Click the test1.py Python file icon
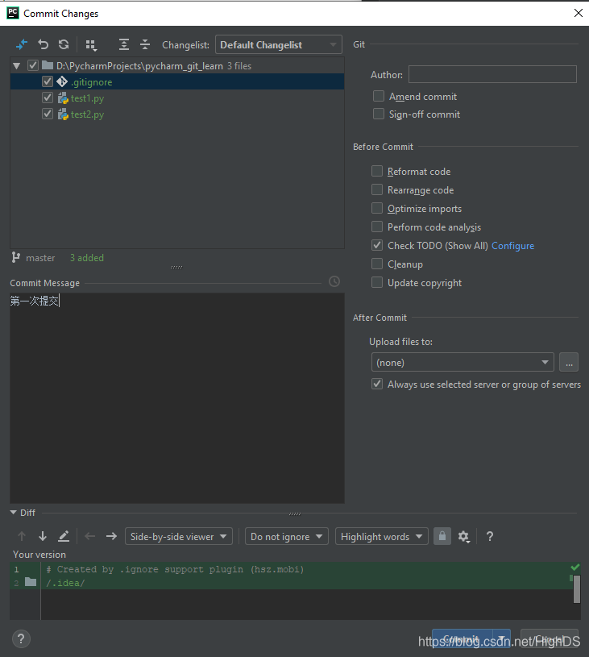 63,98
